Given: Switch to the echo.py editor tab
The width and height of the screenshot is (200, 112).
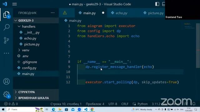Looking at the screenshot, I should point(122,13).
